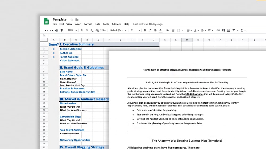The height and width of the screenshot is (149, 266).
Task: Select the Mission Statement cell
Action: coord(71,49)
